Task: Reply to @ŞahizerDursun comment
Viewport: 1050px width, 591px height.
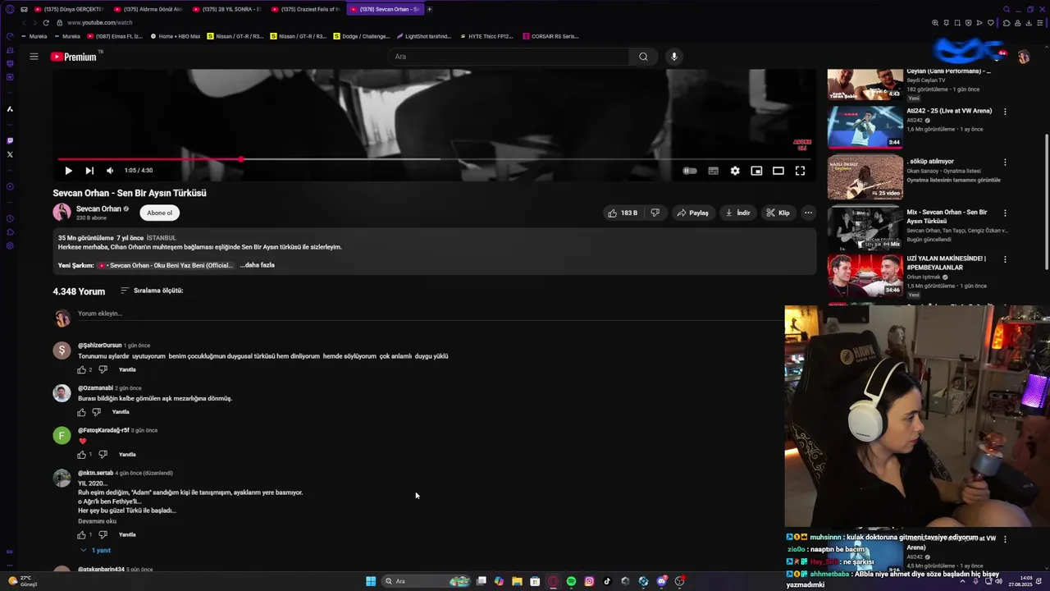Action: tap(127, 369)
